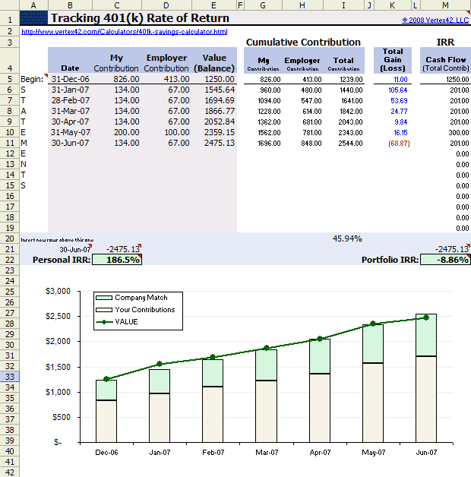Click the date cell 31-May-07
Viewport: 471px width, 477px height.
(70, 132)
